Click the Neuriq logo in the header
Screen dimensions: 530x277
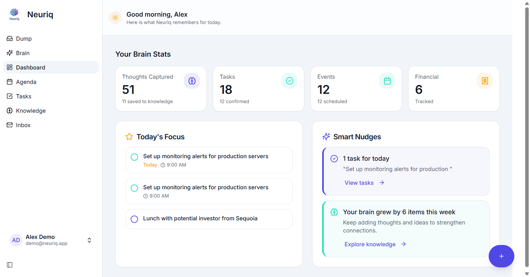(x=14, y=14)
